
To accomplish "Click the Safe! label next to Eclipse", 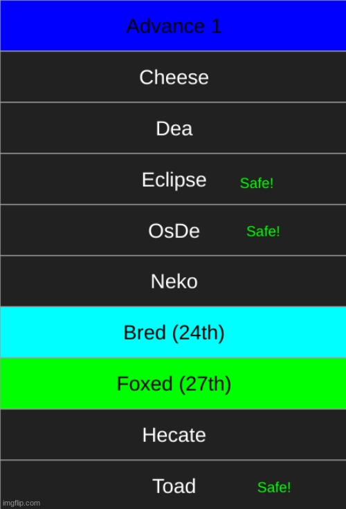I will coord(257,183).
